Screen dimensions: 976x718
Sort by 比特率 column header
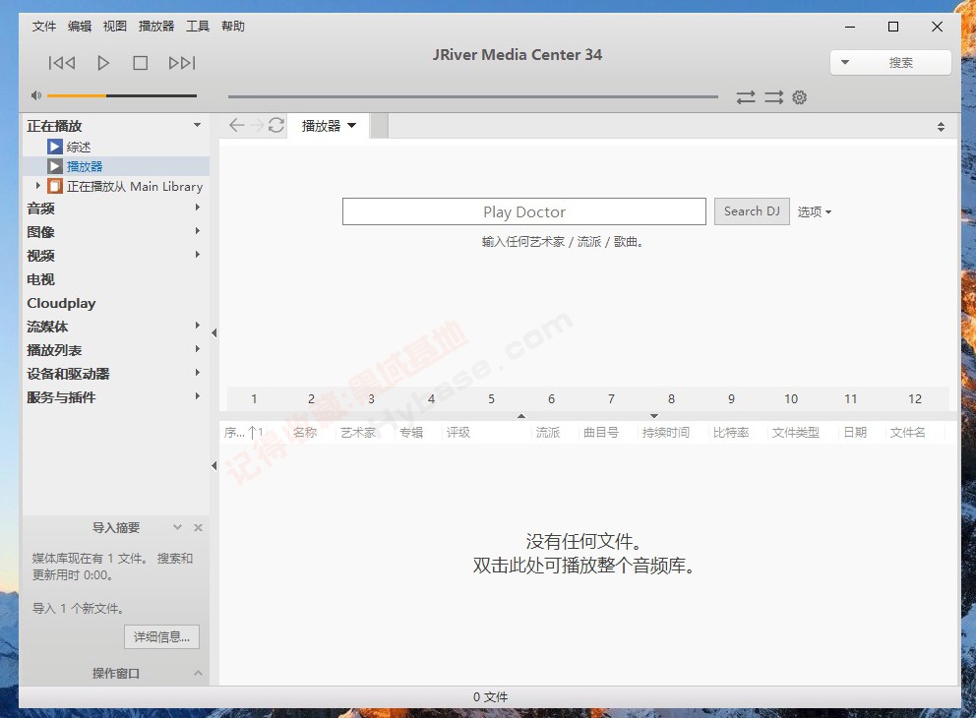731,433
